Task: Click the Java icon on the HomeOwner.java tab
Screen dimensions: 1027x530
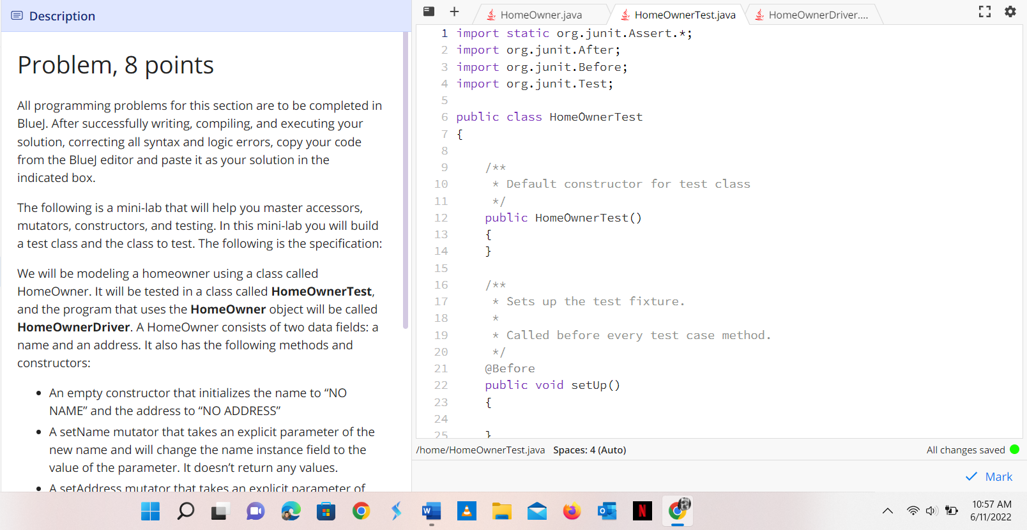Action: point(491,15)
